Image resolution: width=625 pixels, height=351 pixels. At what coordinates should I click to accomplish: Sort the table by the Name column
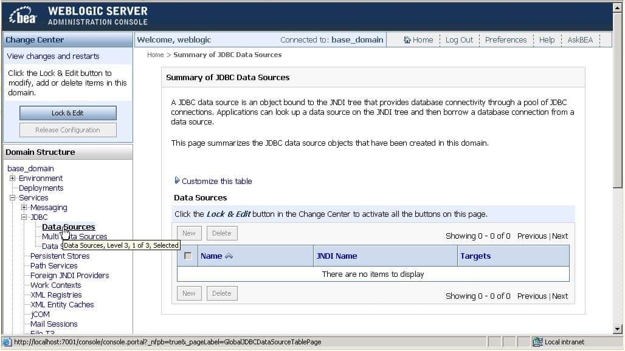(x=211, y=256)
